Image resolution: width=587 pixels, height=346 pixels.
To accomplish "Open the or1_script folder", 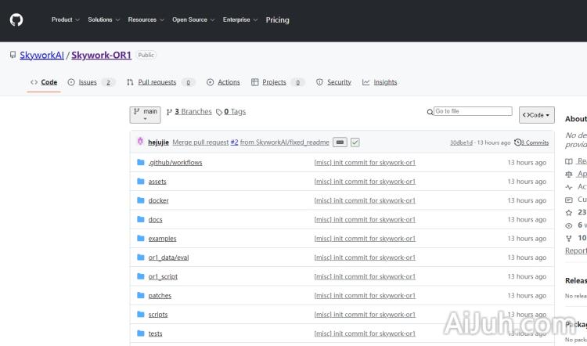I will [163, 276].
